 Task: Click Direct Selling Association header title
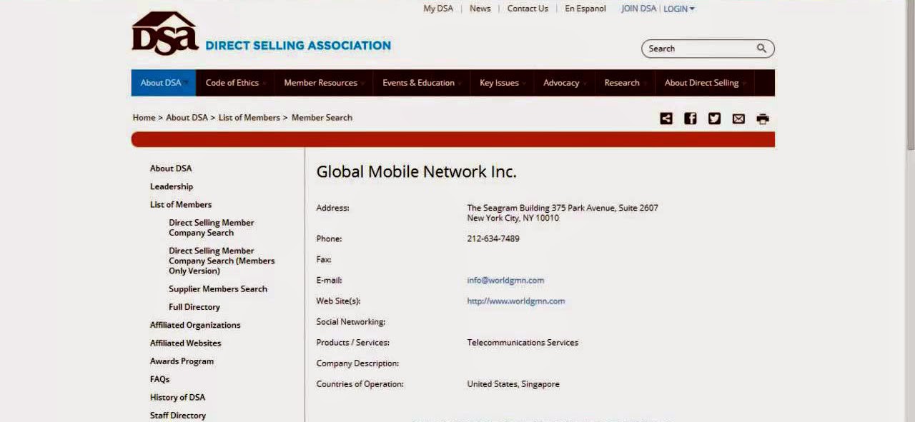pos(298,46)
